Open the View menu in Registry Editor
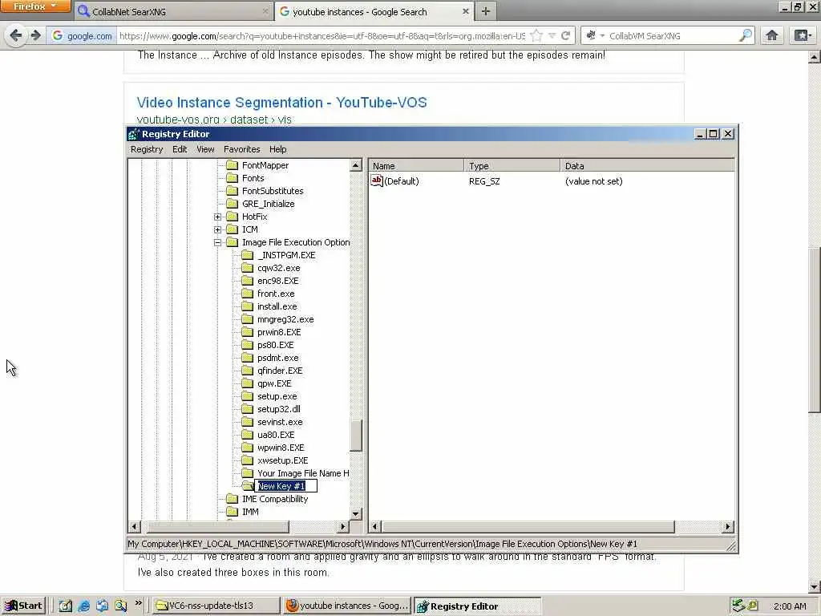821x616 pixels. [205, 149]
